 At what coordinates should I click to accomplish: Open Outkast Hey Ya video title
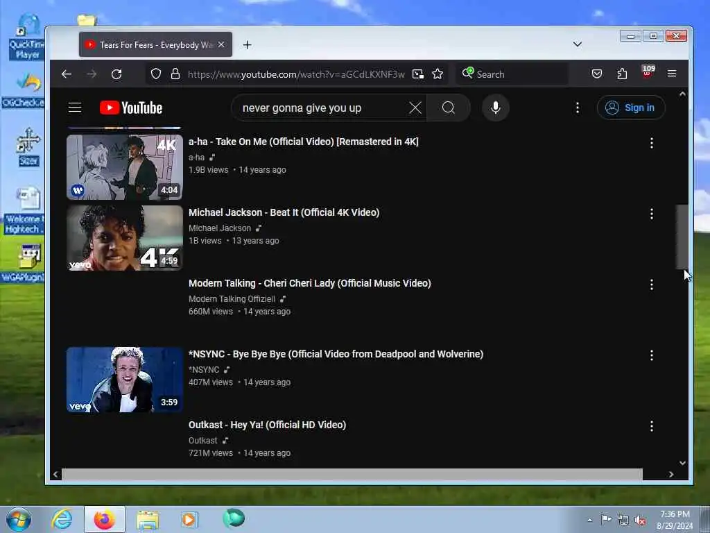267,425
